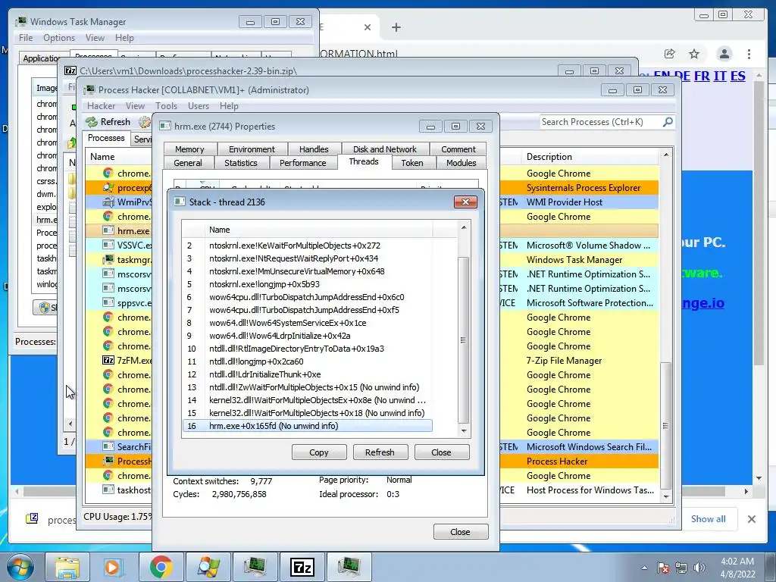The height and width of the screenshot is (582, 776).
Task: Open the Disk and Network tab
Action: 384,149
